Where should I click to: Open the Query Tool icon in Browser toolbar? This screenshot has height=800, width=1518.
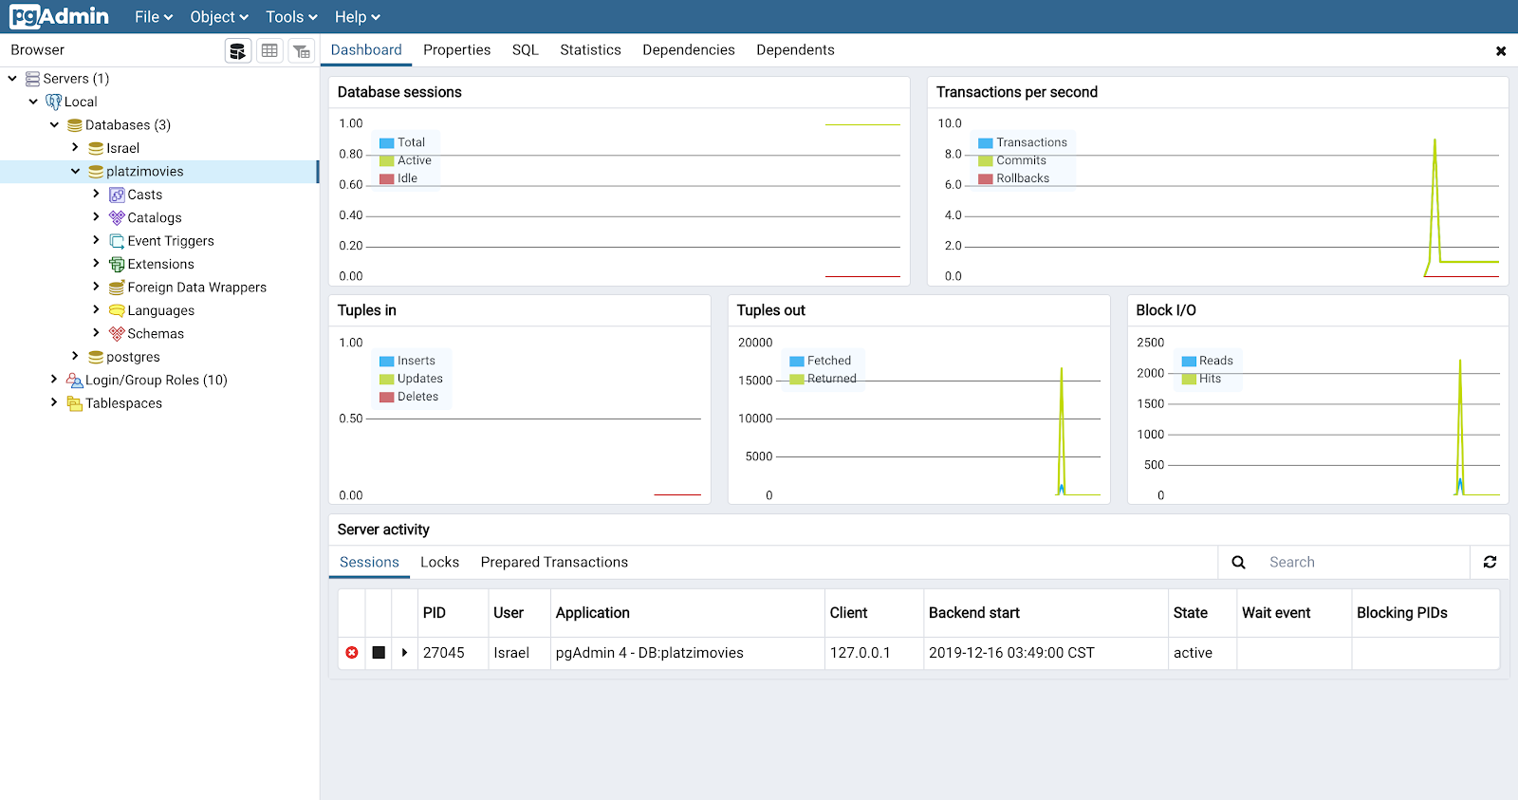(x=238, y=50)
